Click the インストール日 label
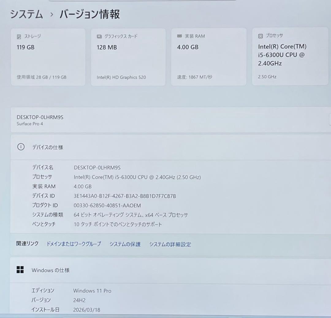Image resolution: width=331 pixels, height=318 pixels. click(45, 309)
